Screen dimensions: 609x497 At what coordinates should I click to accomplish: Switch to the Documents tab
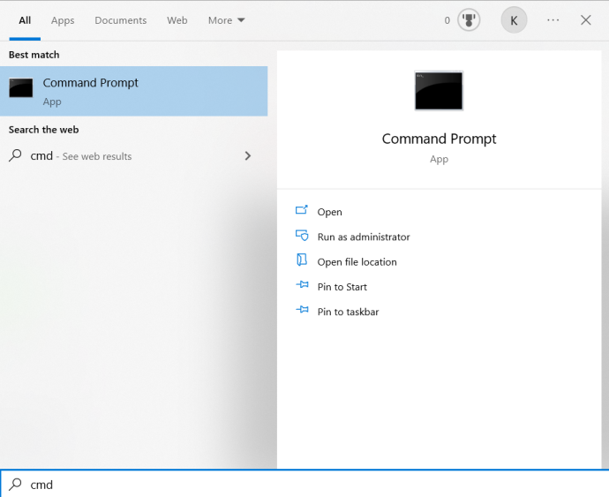coord(121,20)
